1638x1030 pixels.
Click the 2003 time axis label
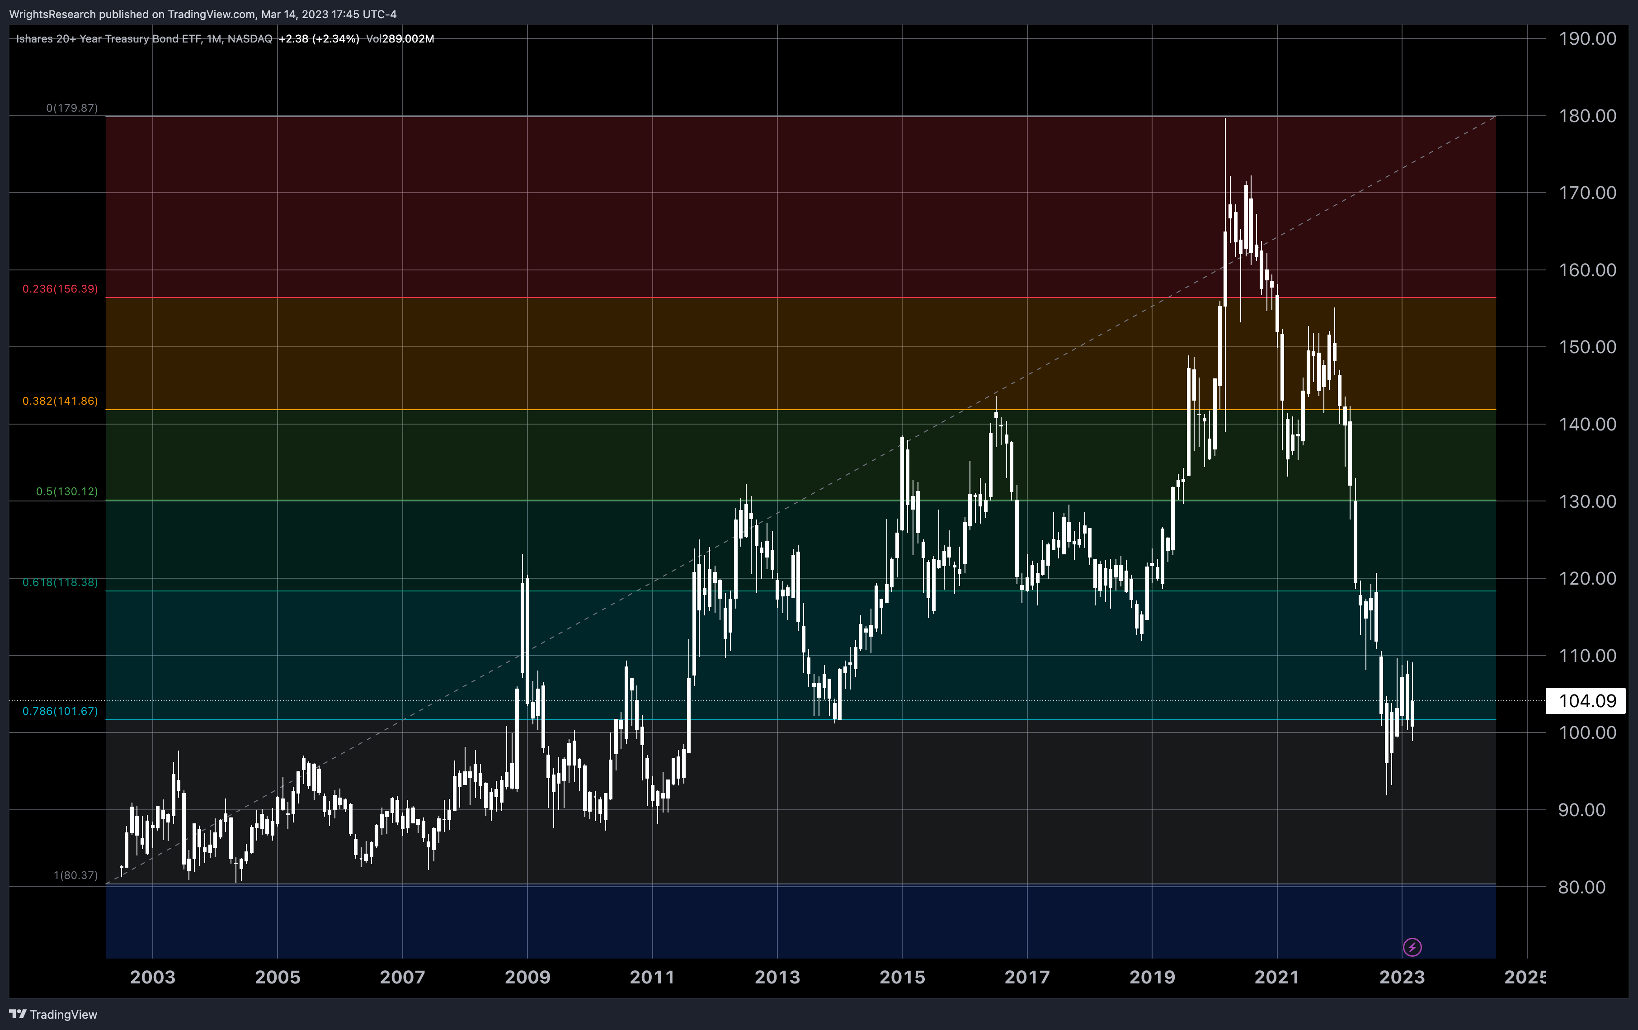point(152,978)
